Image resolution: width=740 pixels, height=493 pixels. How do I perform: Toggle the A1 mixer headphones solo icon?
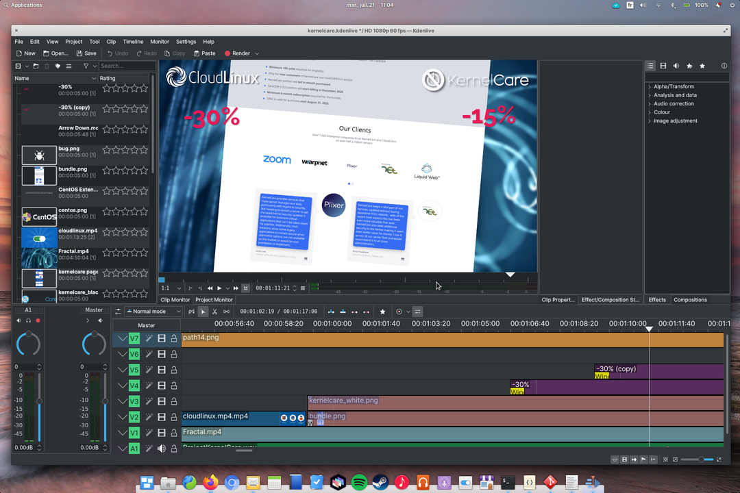click(x=28, y=321)
